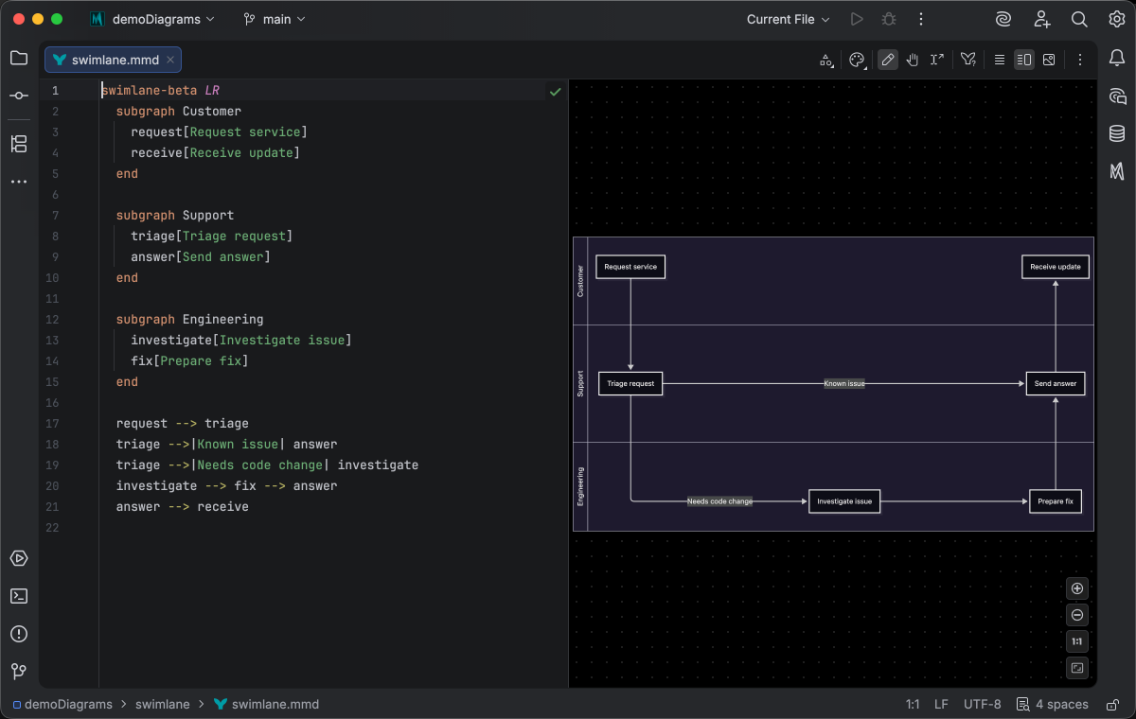
Task: Open the Git tool window
Action: tap(19, 672)
